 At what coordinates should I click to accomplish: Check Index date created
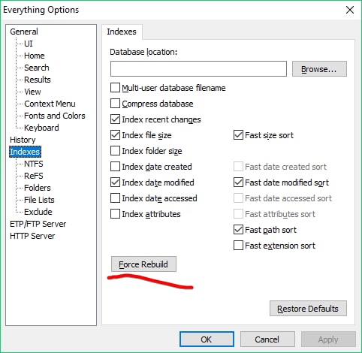tap(115, 167)
